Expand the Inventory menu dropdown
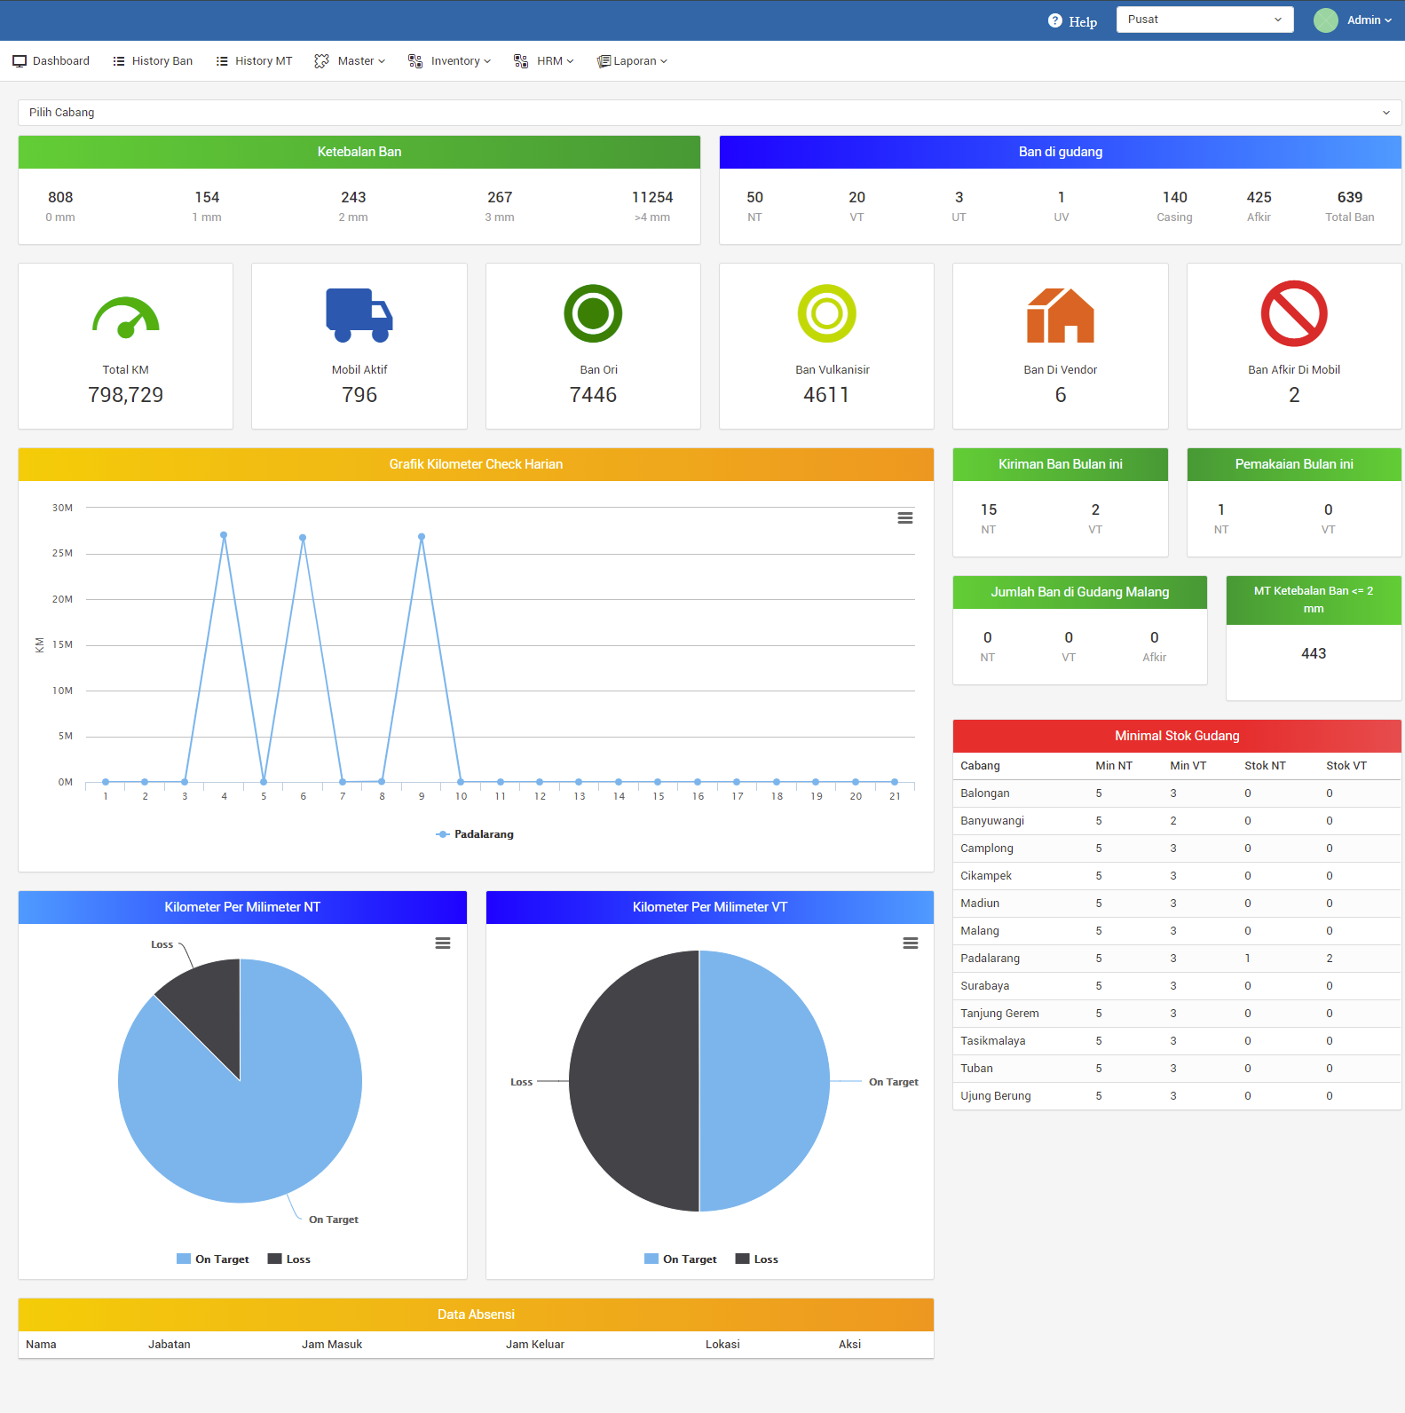 pyautogui.click(x=450, y=61)
